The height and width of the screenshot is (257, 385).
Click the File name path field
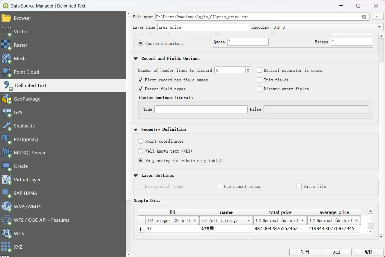pyautogui.click(x=262, y=17)
